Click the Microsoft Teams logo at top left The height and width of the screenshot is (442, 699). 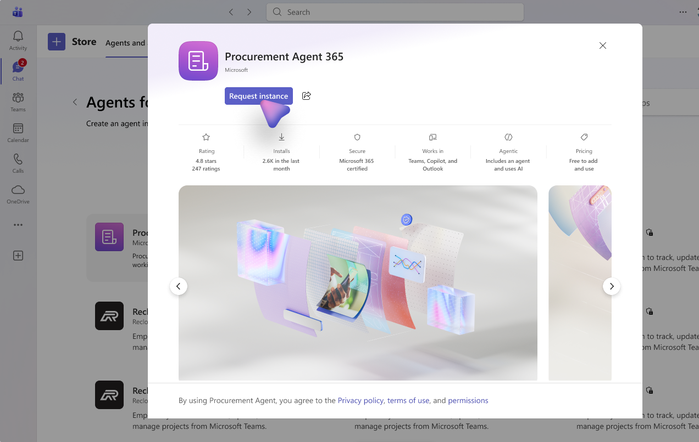pos(18,12)
